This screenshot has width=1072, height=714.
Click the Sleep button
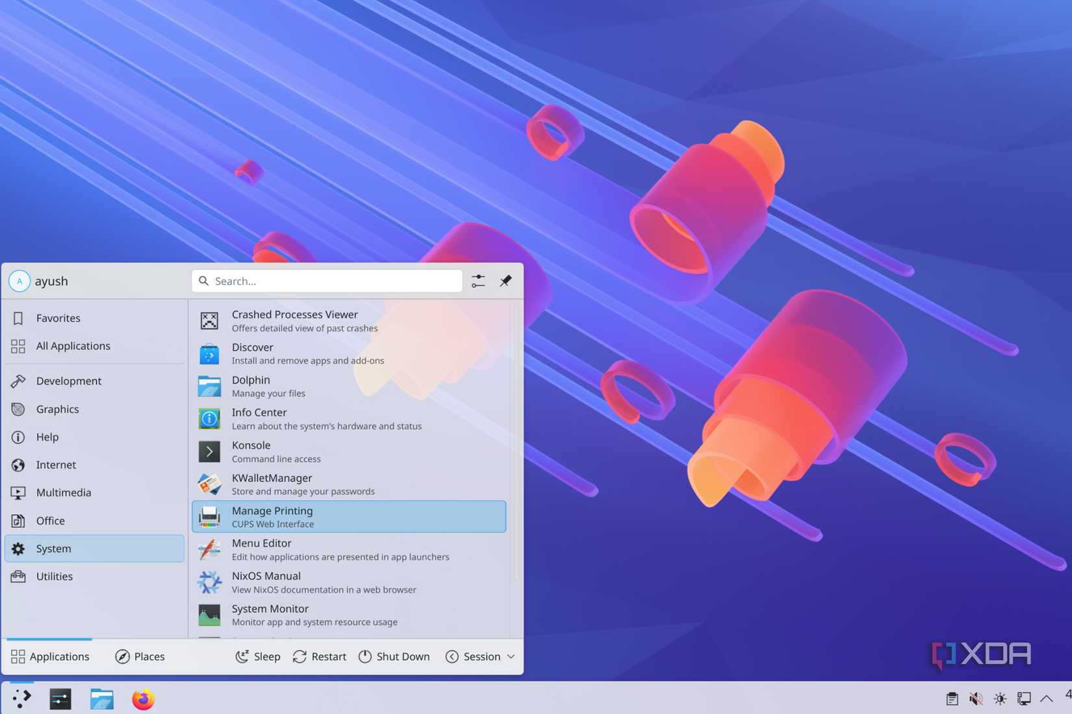tap(258, 656)
